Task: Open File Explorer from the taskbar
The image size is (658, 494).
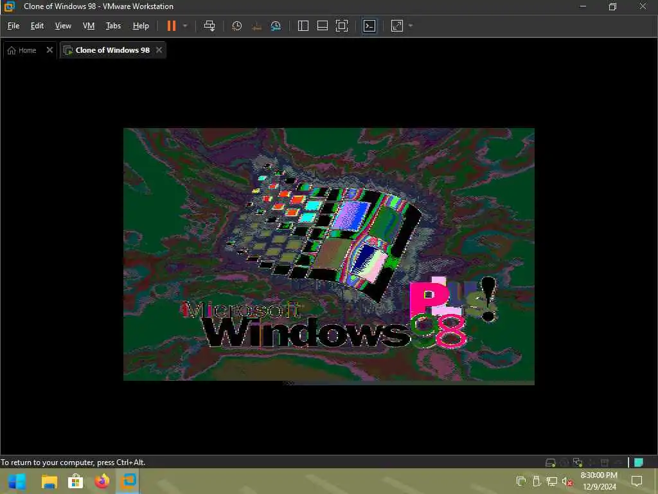Action: click(49, 481)
